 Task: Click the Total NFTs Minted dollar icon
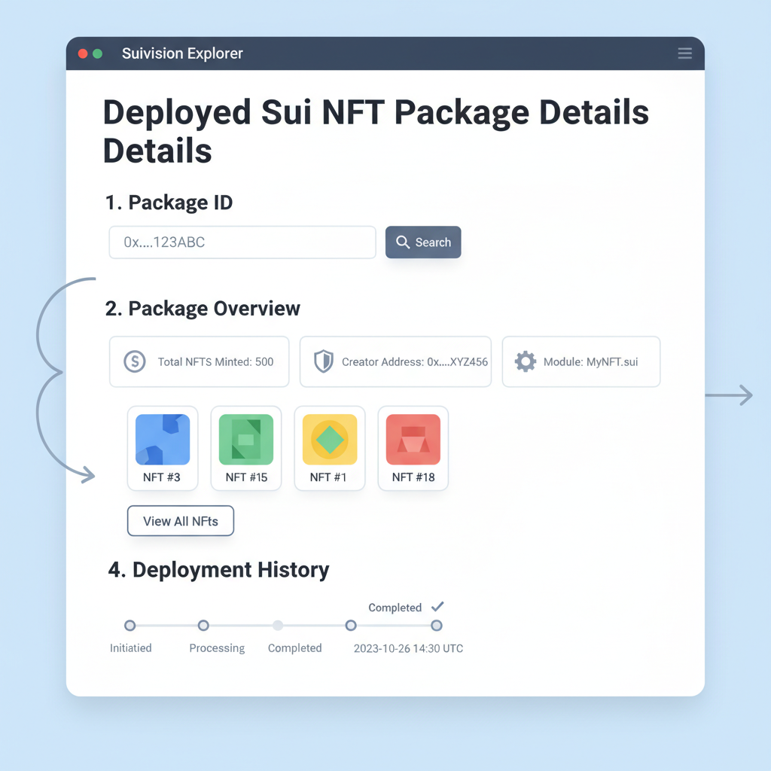(x=135, y=362)
